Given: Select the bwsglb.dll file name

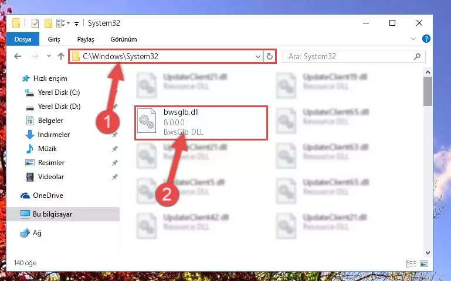Looking at the screenshot, I should [x=181, y=112].
